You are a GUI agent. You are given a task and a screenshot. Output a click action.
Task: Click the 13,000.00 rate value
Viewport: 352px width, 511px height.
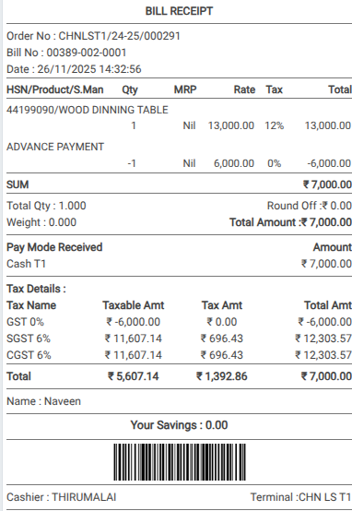click(x=231, y=125)
